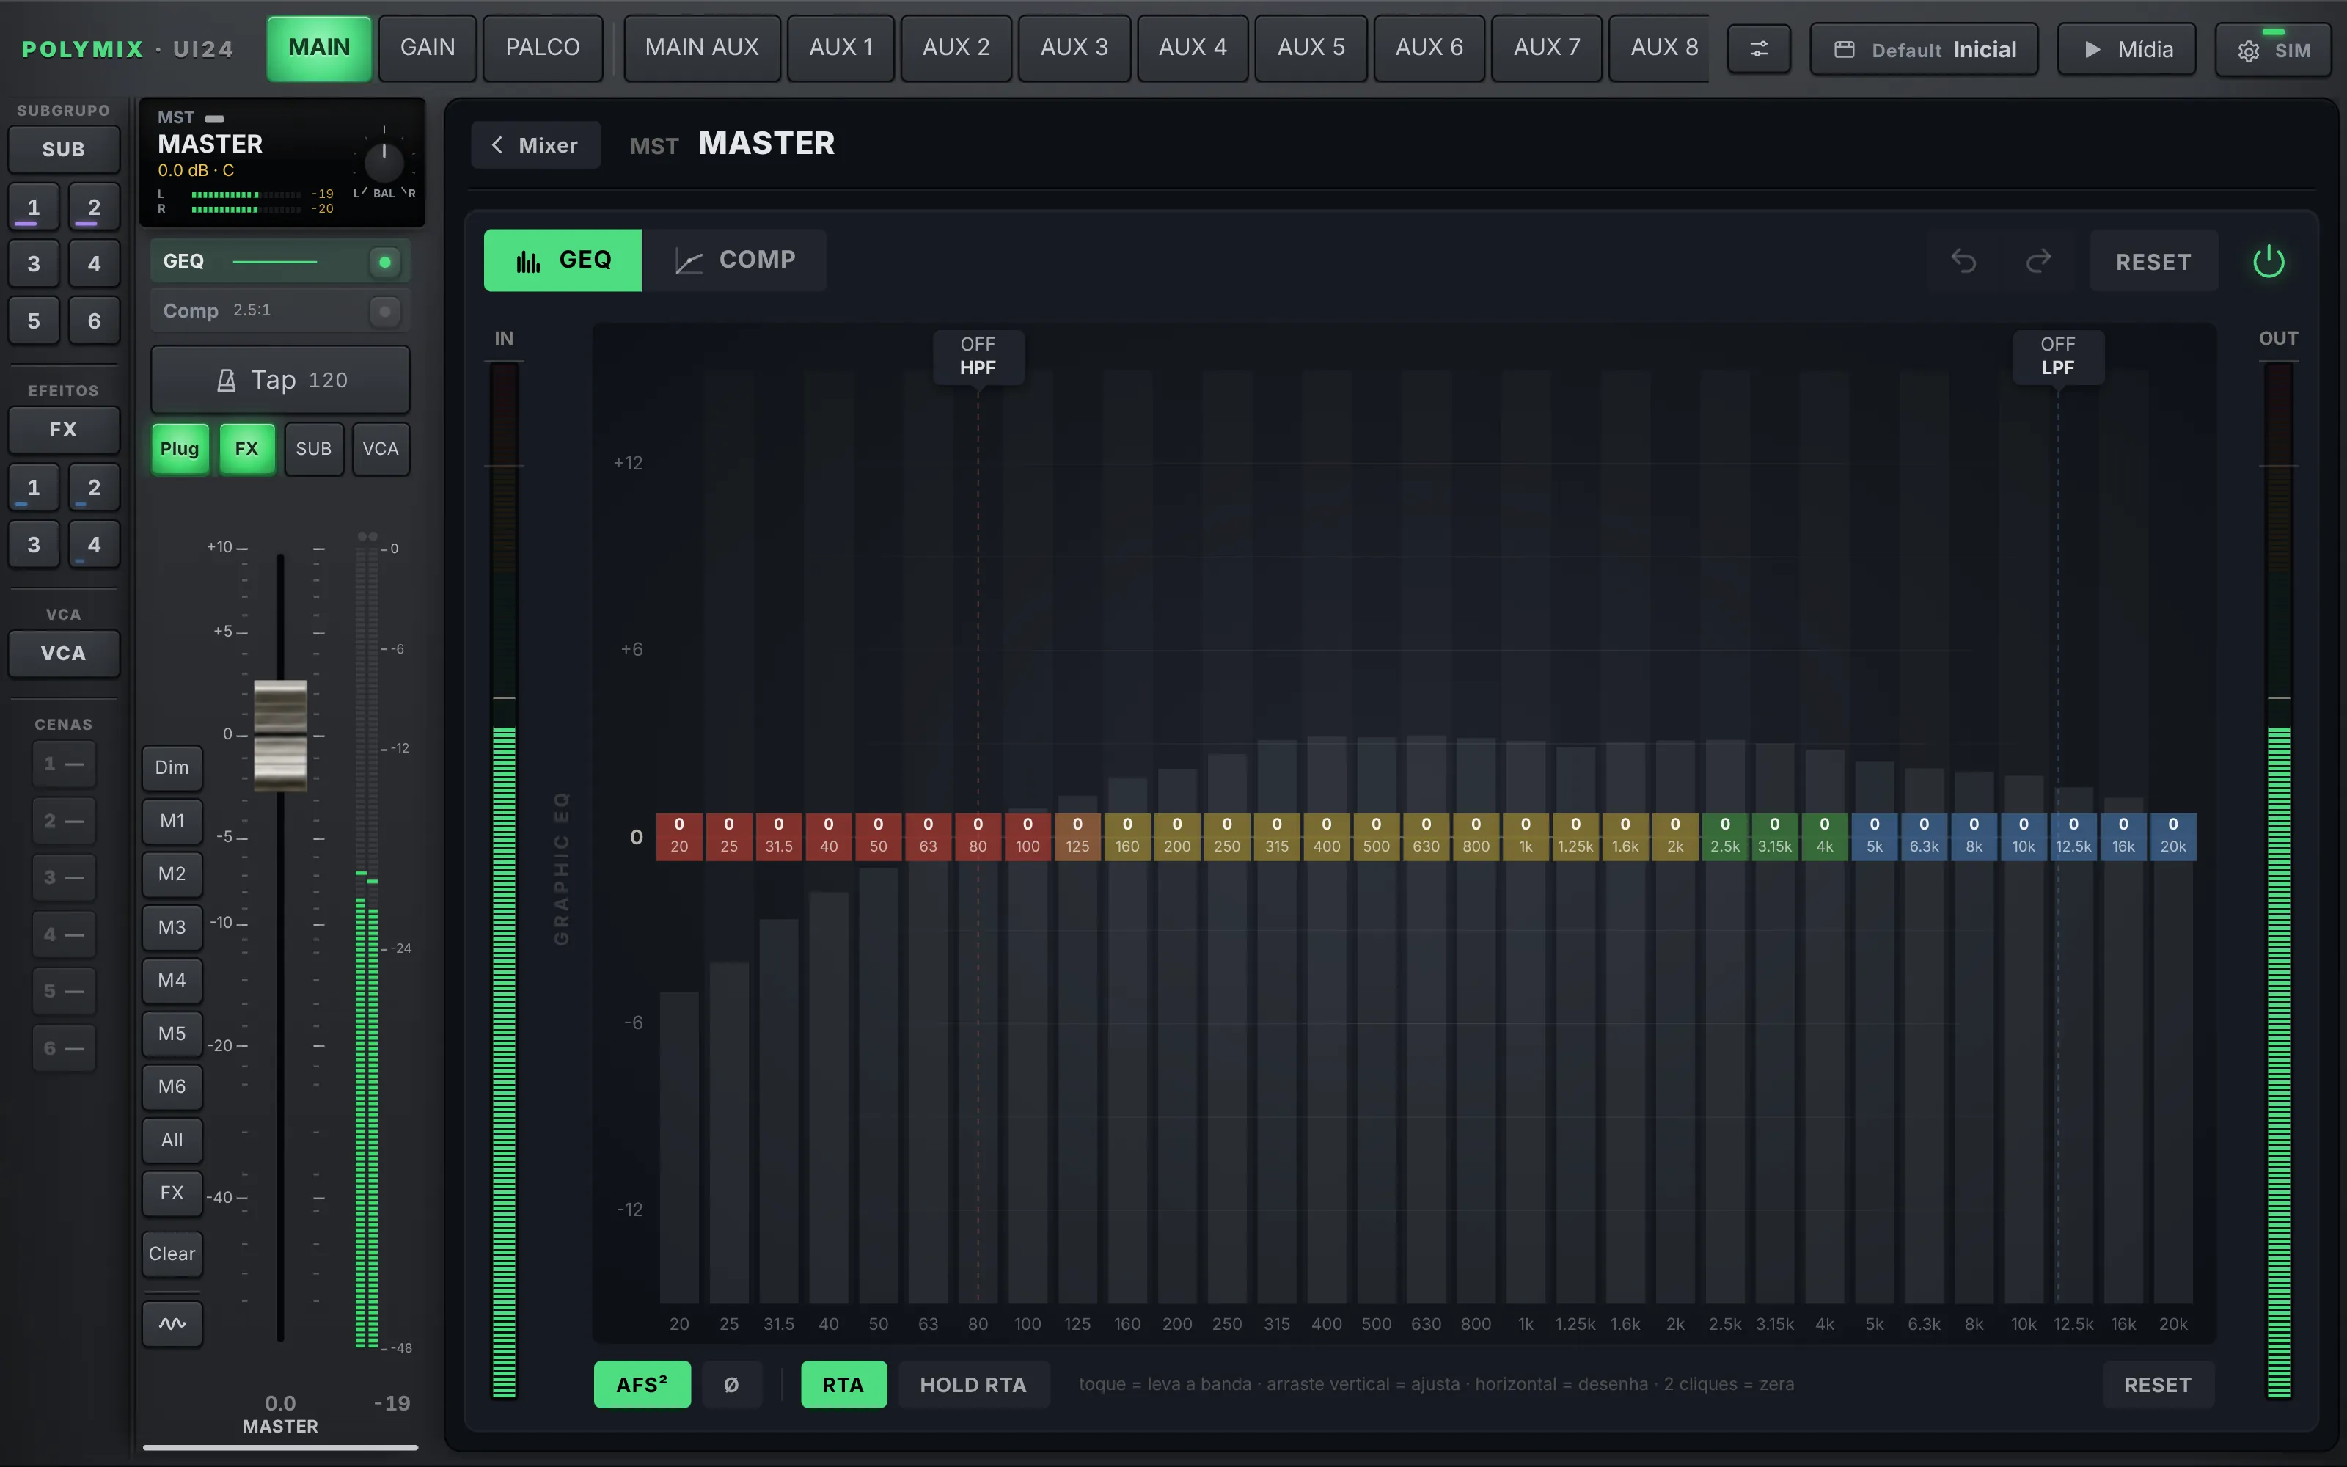The image size is (2347, 1467).
Task: Enable the Comp 2.5:1 toggle
Action: coord(385,312)
